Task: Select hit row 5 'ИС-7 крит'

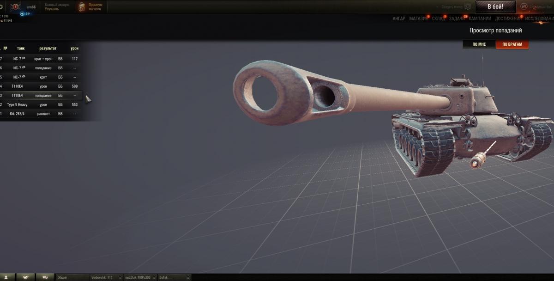Action: pos(41,77)
